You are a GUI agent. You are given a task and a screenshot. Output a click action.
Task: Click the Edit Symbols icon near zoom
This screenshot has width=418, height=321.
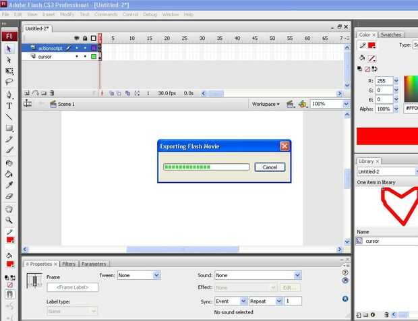click(x=303, y=104)
